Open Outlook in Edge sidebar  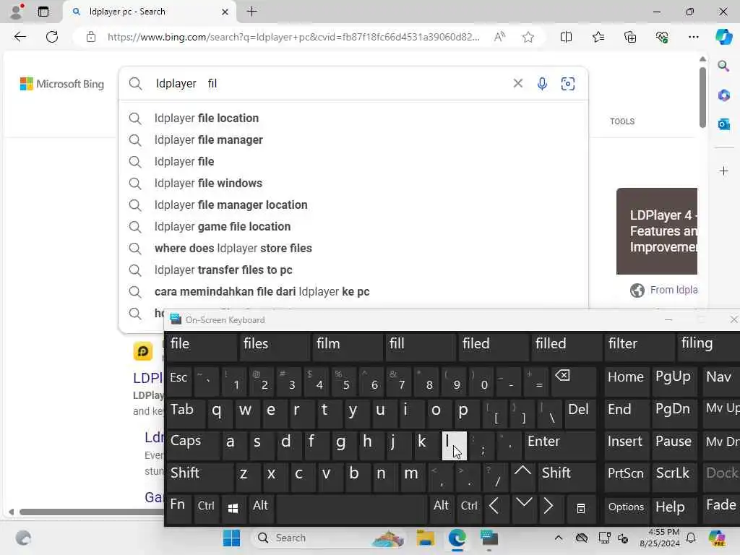pyautogui.click(x=723, y=124)
